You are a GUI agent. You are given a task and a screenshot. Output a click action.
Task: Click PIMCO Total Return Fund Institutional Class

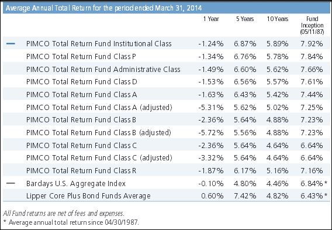click(x=99, y=44)
